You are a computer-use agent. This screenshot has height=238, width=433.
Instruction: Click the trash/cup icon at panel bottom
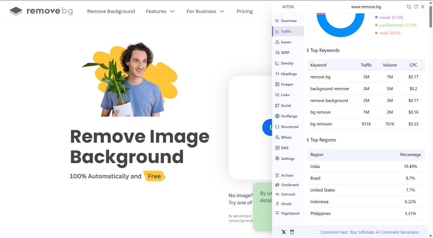(292, 232)
